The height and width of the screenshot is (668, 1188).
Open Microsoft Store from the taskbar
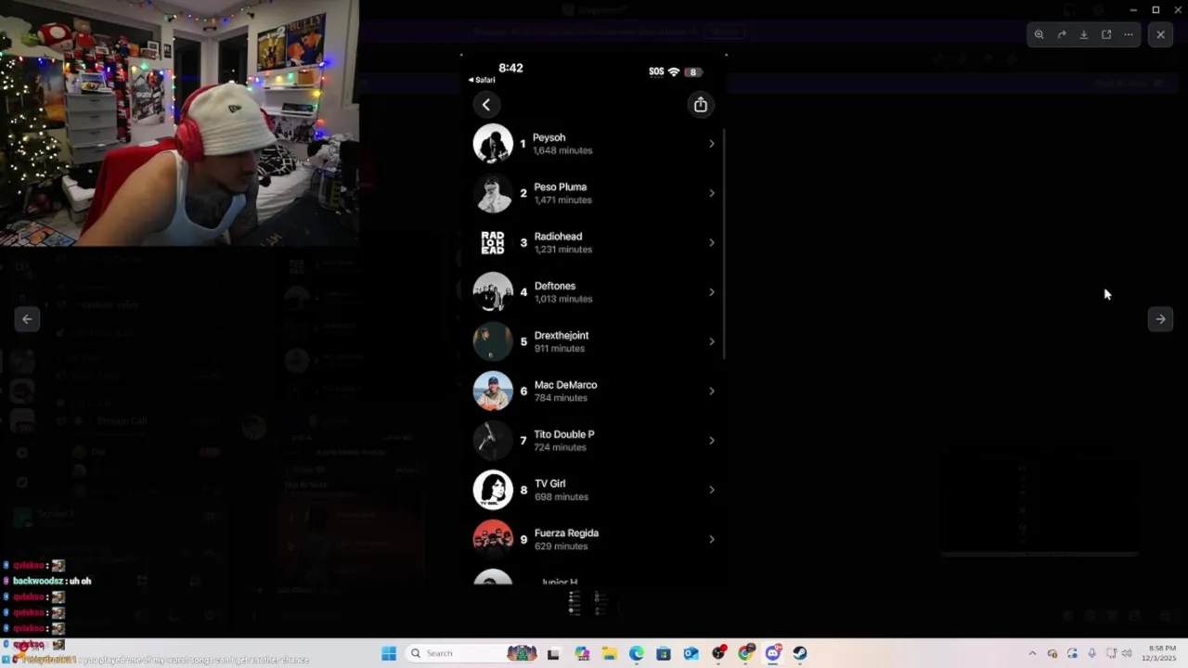tap(664, 653)
